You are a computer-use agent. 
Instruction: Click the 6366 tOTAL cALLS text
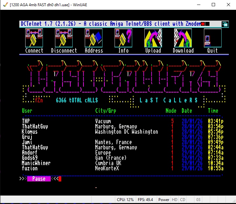pos(77,100)
